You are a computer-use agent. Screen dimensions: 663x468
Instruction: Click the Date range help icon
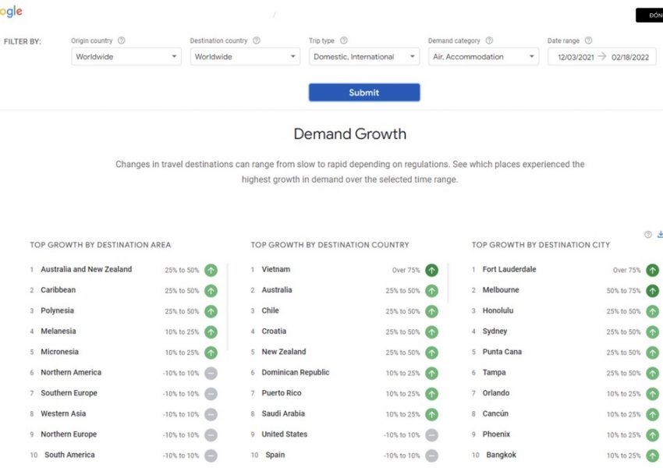pyautogui.click(x=589, y=41)
